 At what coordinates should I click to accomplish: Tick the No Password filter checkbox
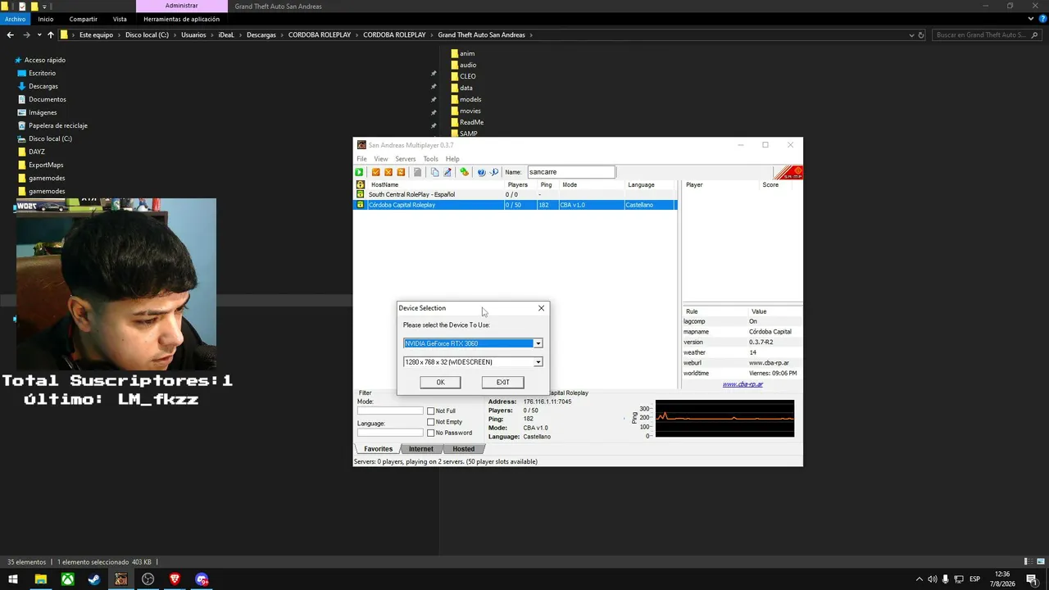point(431,433)
